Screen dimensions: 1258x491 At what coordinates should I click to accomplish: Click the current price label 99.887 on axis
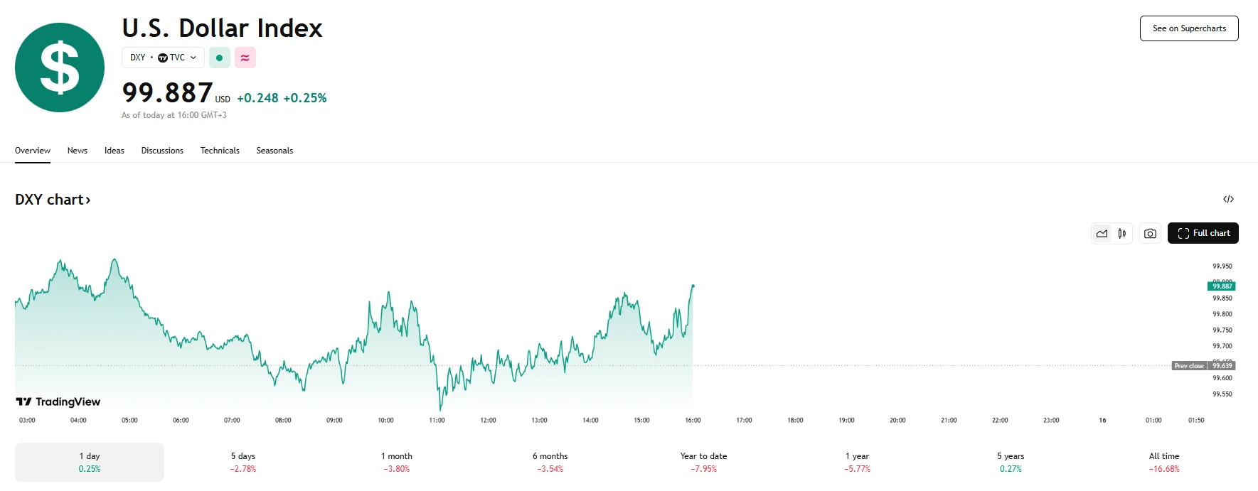[1222, 286]
